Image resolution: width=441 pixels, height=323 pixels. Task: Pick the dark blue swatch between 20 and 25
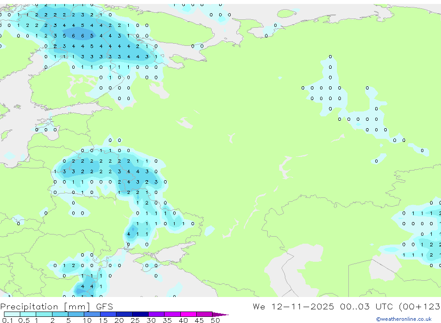pos(124,314)
